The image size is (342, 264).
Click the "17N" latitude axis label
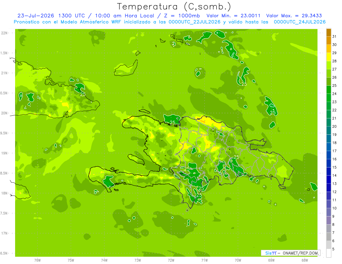4,233
